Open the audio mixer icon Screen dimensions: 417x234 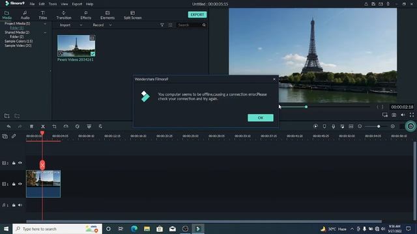click(342, 126)
